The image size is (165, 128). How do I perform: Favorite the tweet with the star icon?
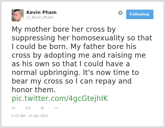[x=42, y=108]
